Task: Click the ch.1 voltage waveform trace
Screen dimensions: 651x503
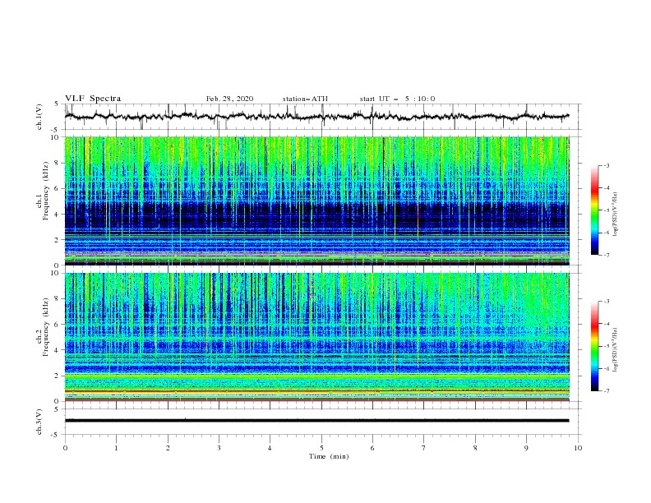Action: click(316, 117)
